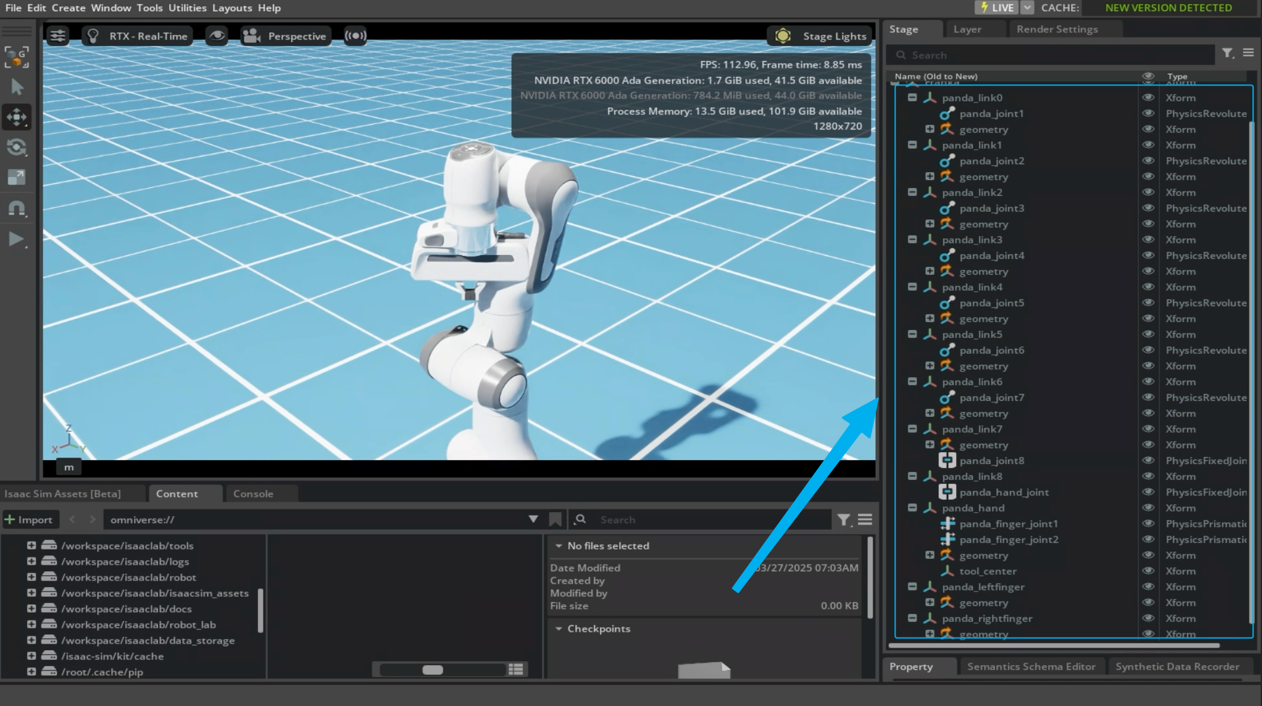Viewport: 1262px width, 706px height.
Task: Open the LIVE session dropdown arrow
Action: pos(1027,8)
